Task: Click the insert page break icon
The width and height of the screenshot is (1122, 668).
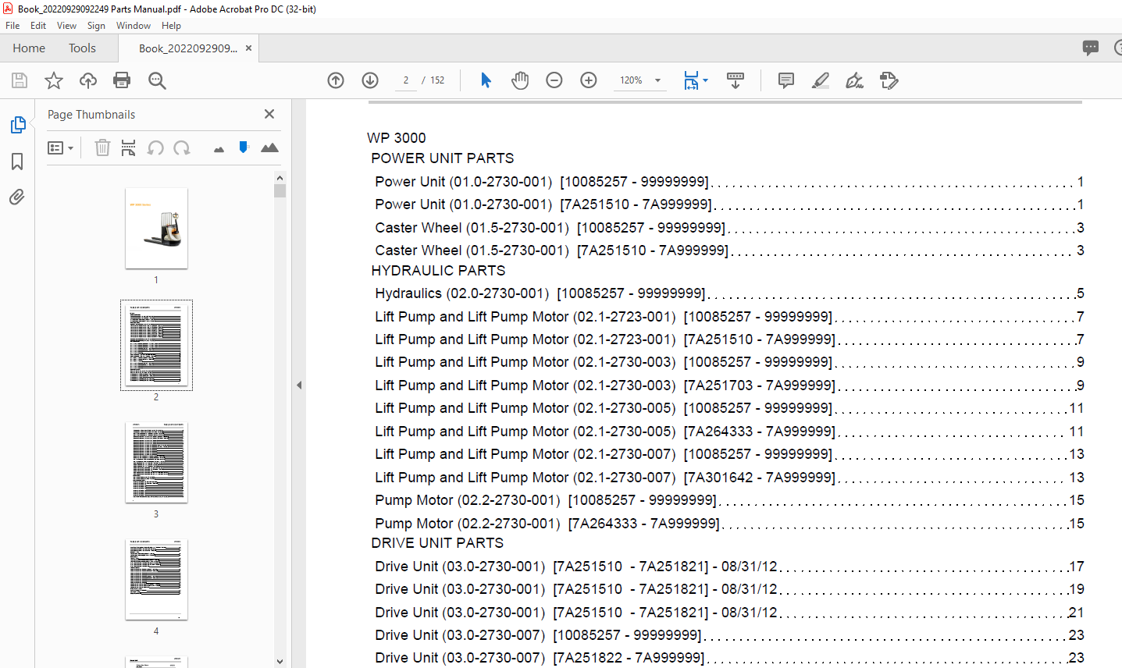Action: point(128,147)
